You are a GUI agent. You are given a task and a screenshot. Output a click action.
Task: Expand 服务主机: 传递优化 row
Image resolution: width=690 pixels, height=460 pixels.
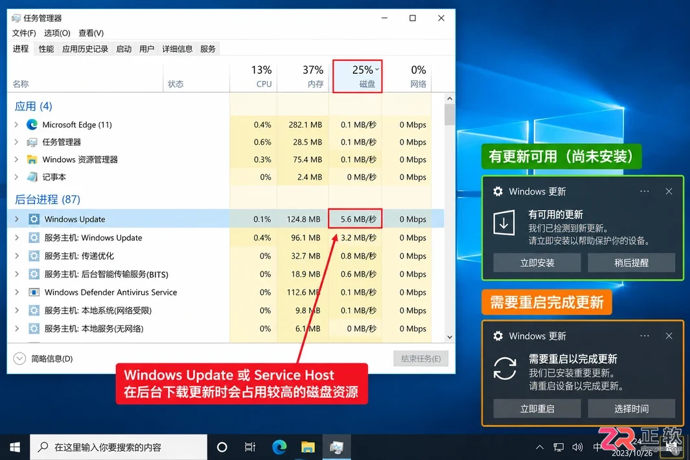click(x=17, y=256)
